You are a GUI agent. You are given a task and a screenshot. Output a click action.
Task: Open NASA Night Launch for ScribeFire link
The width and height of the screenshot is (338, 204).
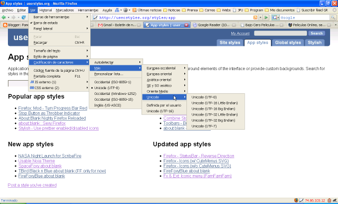[50, 156]
